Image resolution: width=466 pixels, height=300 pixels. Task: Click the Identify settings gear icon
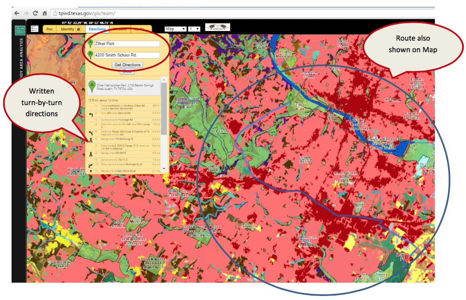tap(79, 29)
